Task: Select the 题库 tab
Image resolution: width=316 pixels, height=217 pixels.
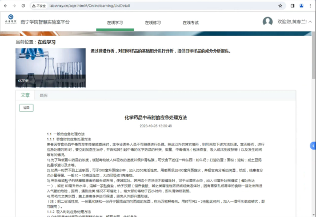Action: [x=43, y=95]
